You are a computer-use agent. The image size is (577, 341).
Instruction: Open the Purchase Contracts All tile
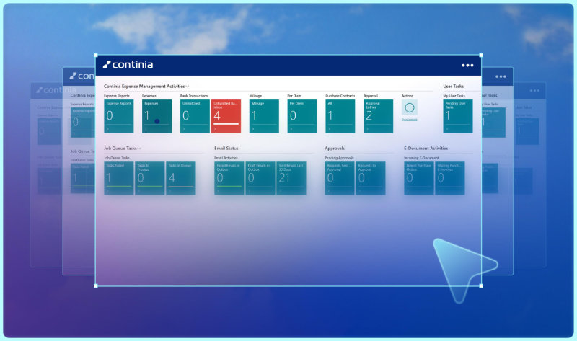click(340, 116)
